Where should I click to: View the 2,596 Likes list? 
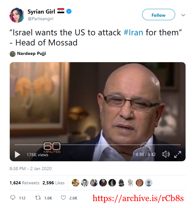point(54,183)
